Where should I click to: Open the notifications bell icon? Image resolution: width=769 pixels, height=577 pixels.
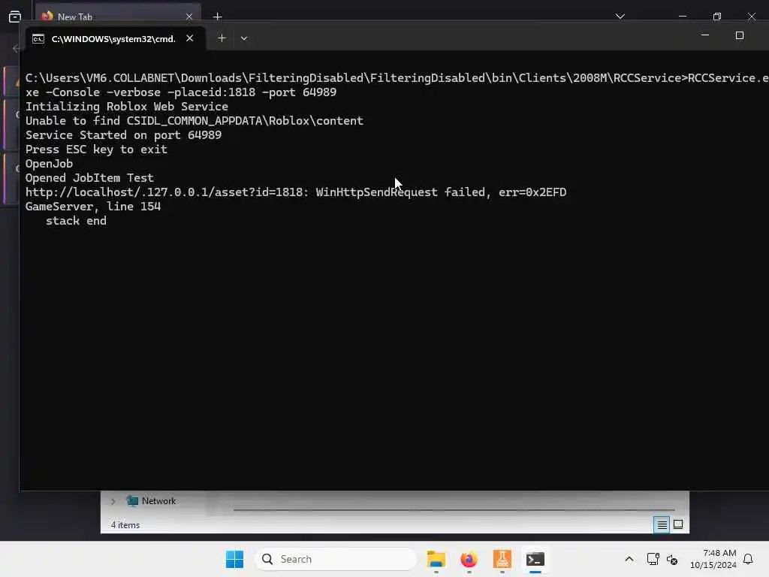(x=748, y=559)
